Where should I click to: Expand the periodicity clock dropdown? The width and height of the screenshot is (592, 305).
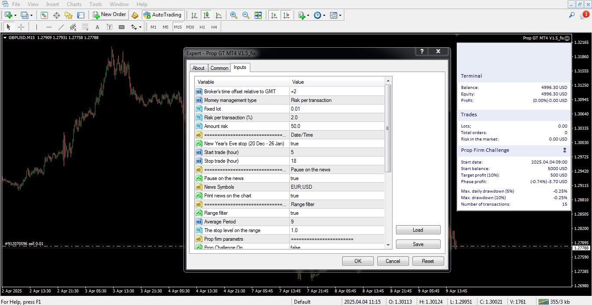(x=324, y=15)
